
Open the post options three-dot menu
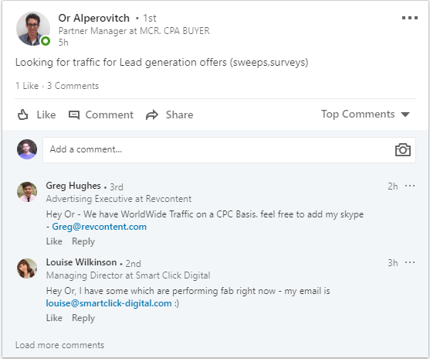pyautogui.click(x=410, y=18)
